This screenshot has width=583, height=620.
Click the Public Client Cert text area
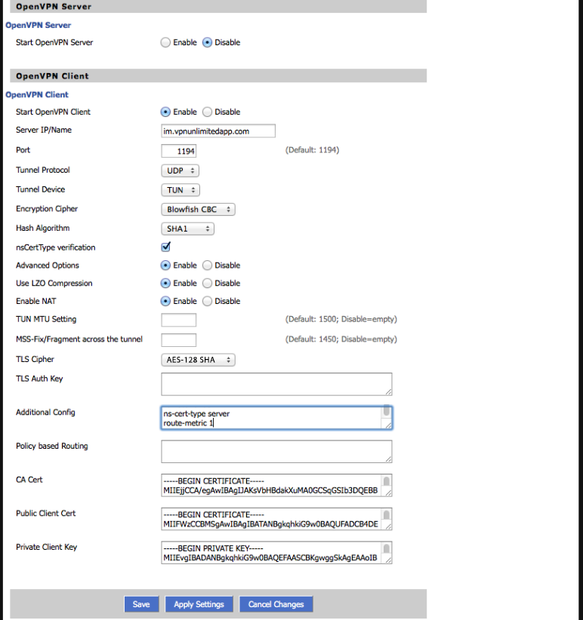[276, 519]
